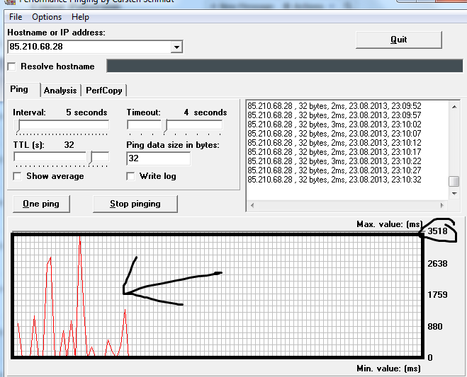Open the File menu
The width and height of the screenshot is (467, 377).
pyautogui.click(x=16, y=17)
